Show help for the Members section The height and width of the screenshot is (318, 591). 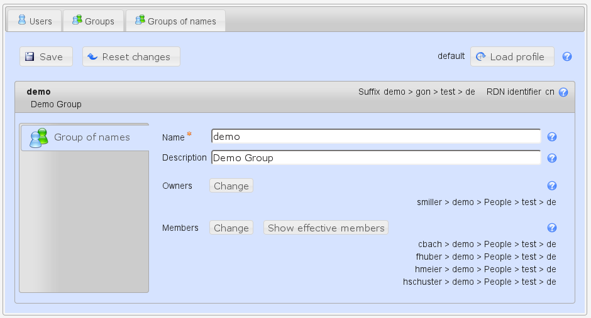pos(552,228)
